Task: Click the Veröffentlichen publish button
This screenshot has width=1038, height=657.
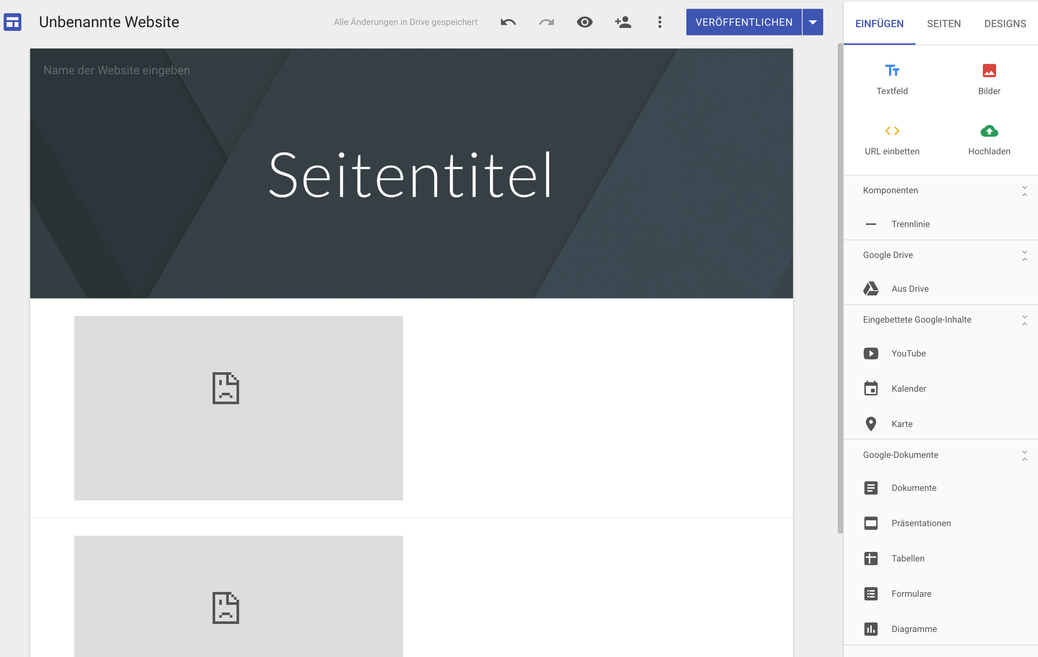Action: (x=744, y=22)
